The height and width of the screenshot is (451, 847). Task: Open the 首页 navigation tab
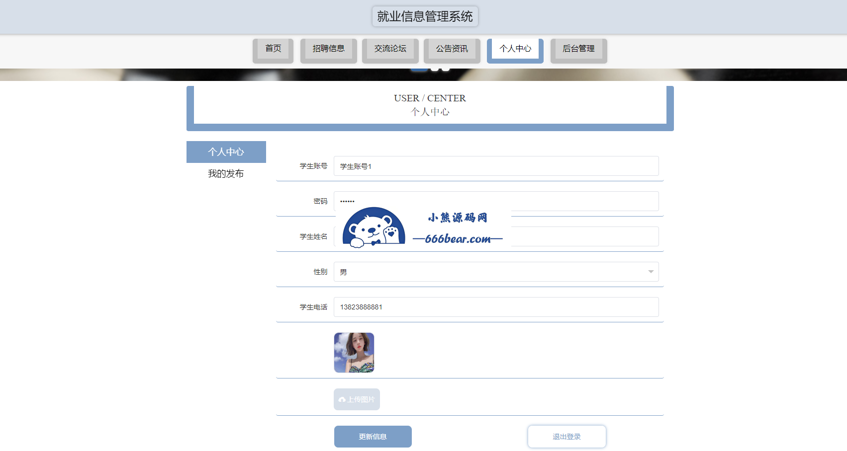[273, 51]
